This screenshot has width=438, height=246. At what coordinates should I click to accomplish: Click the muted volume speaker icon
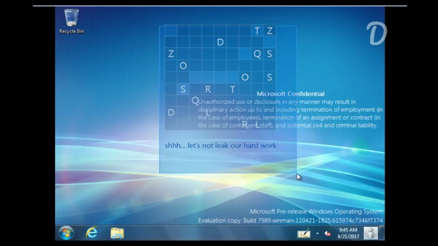pyautogui.click(x=327, y=233)
